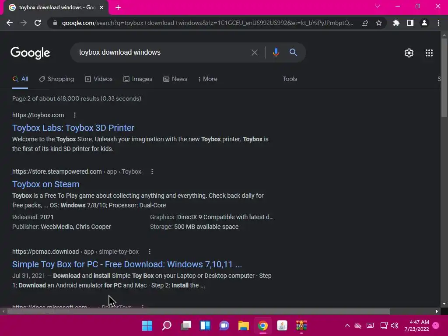This screenshot has width=448, height=336.
Task: Switch to the Videos tab
Action: (x=98, y=79)
